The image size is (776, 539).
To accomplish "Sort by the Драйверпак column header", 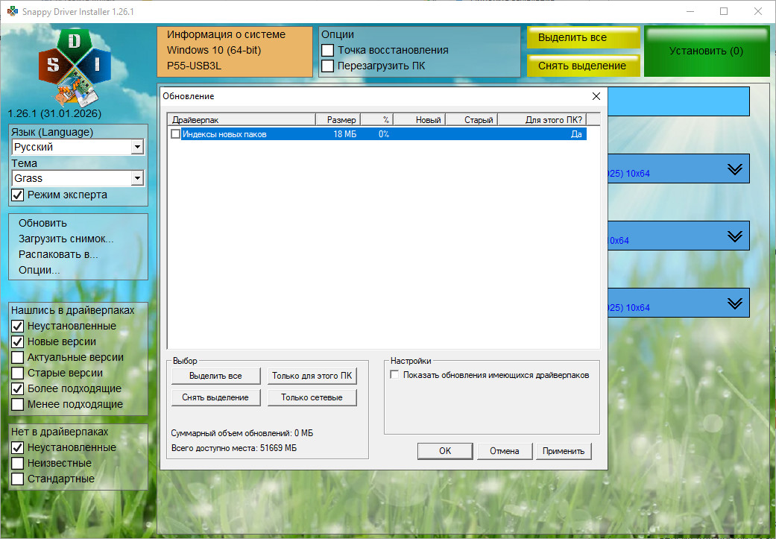I will (242, 120).
